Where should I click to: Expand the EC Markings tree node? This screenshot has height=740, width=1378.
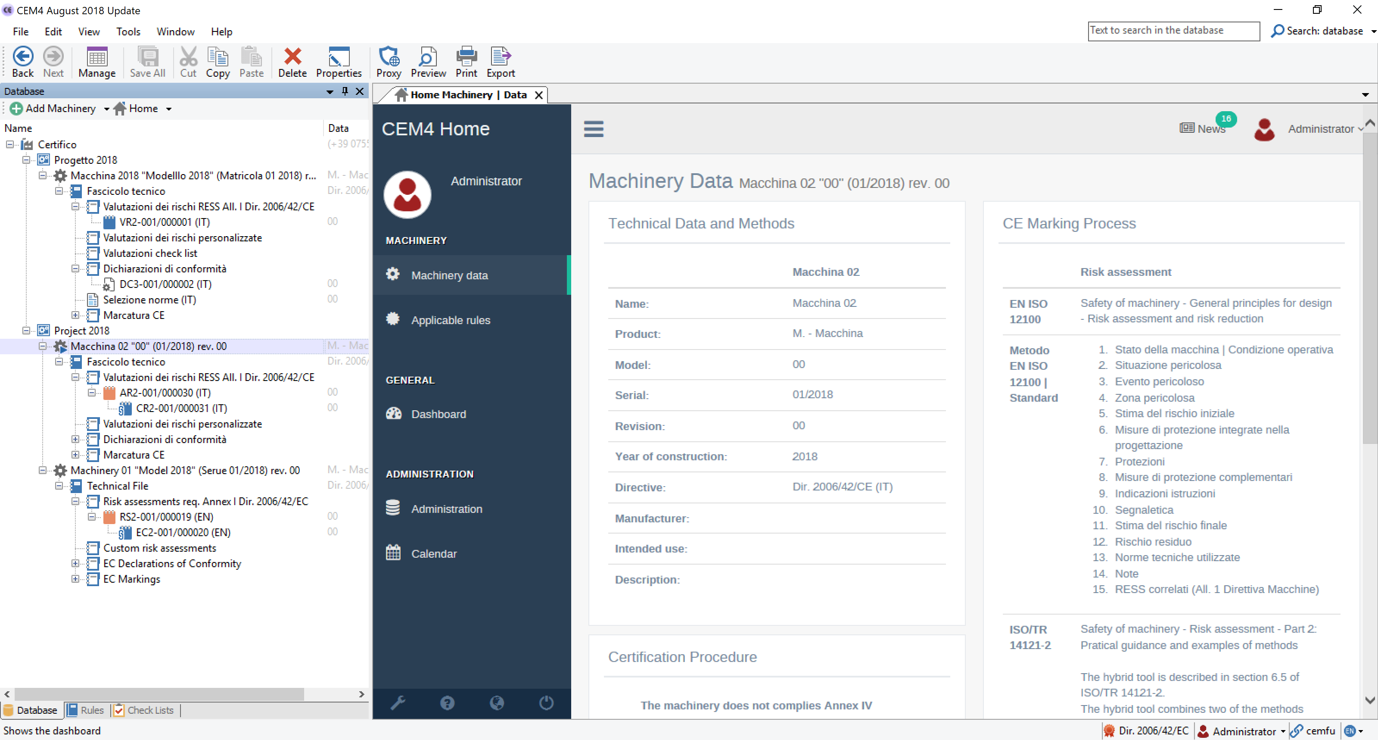click(x=75, y=579)
